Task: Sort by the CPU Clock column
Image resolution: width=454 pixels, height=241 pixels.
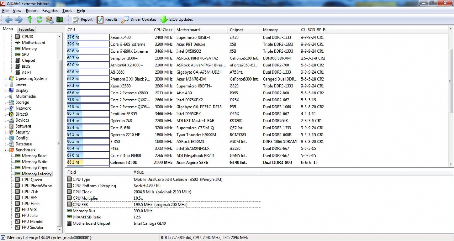Action: click(163, 30)
